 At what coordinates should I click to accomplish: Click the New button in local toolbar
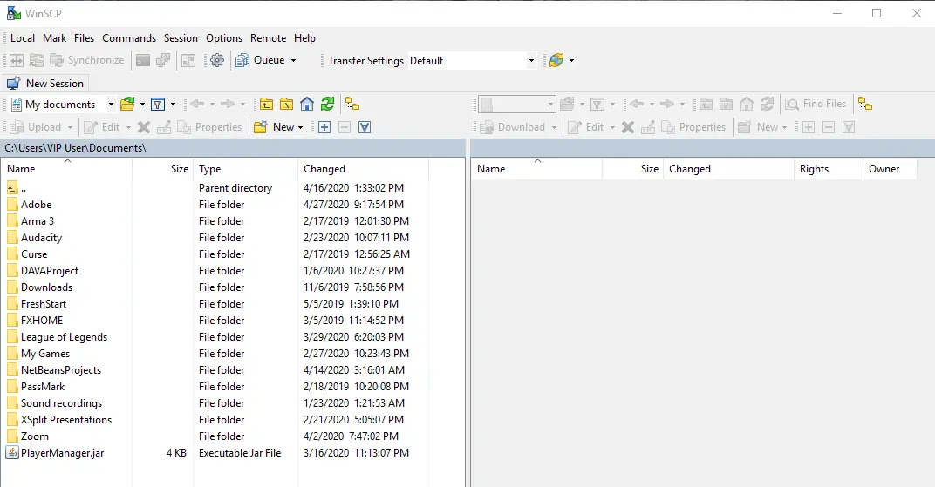click(277, 127)
